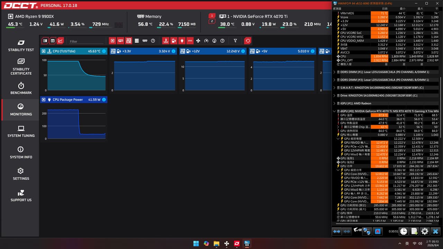Screen dimensions: 443x249
Task: Open the System Tuning section
Action: click(x=21, y=131)
